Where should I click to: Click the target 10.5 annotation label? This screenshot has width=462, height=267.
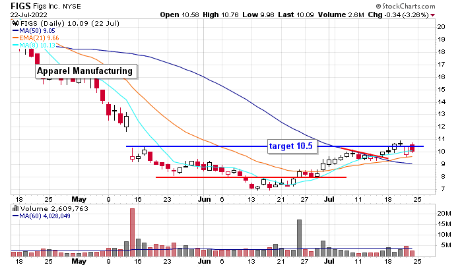[x=292, y=146]
